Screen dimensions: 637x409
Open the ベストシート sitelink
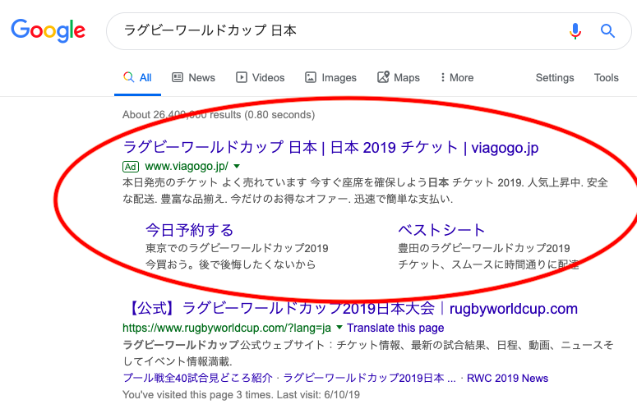point(441,230)
